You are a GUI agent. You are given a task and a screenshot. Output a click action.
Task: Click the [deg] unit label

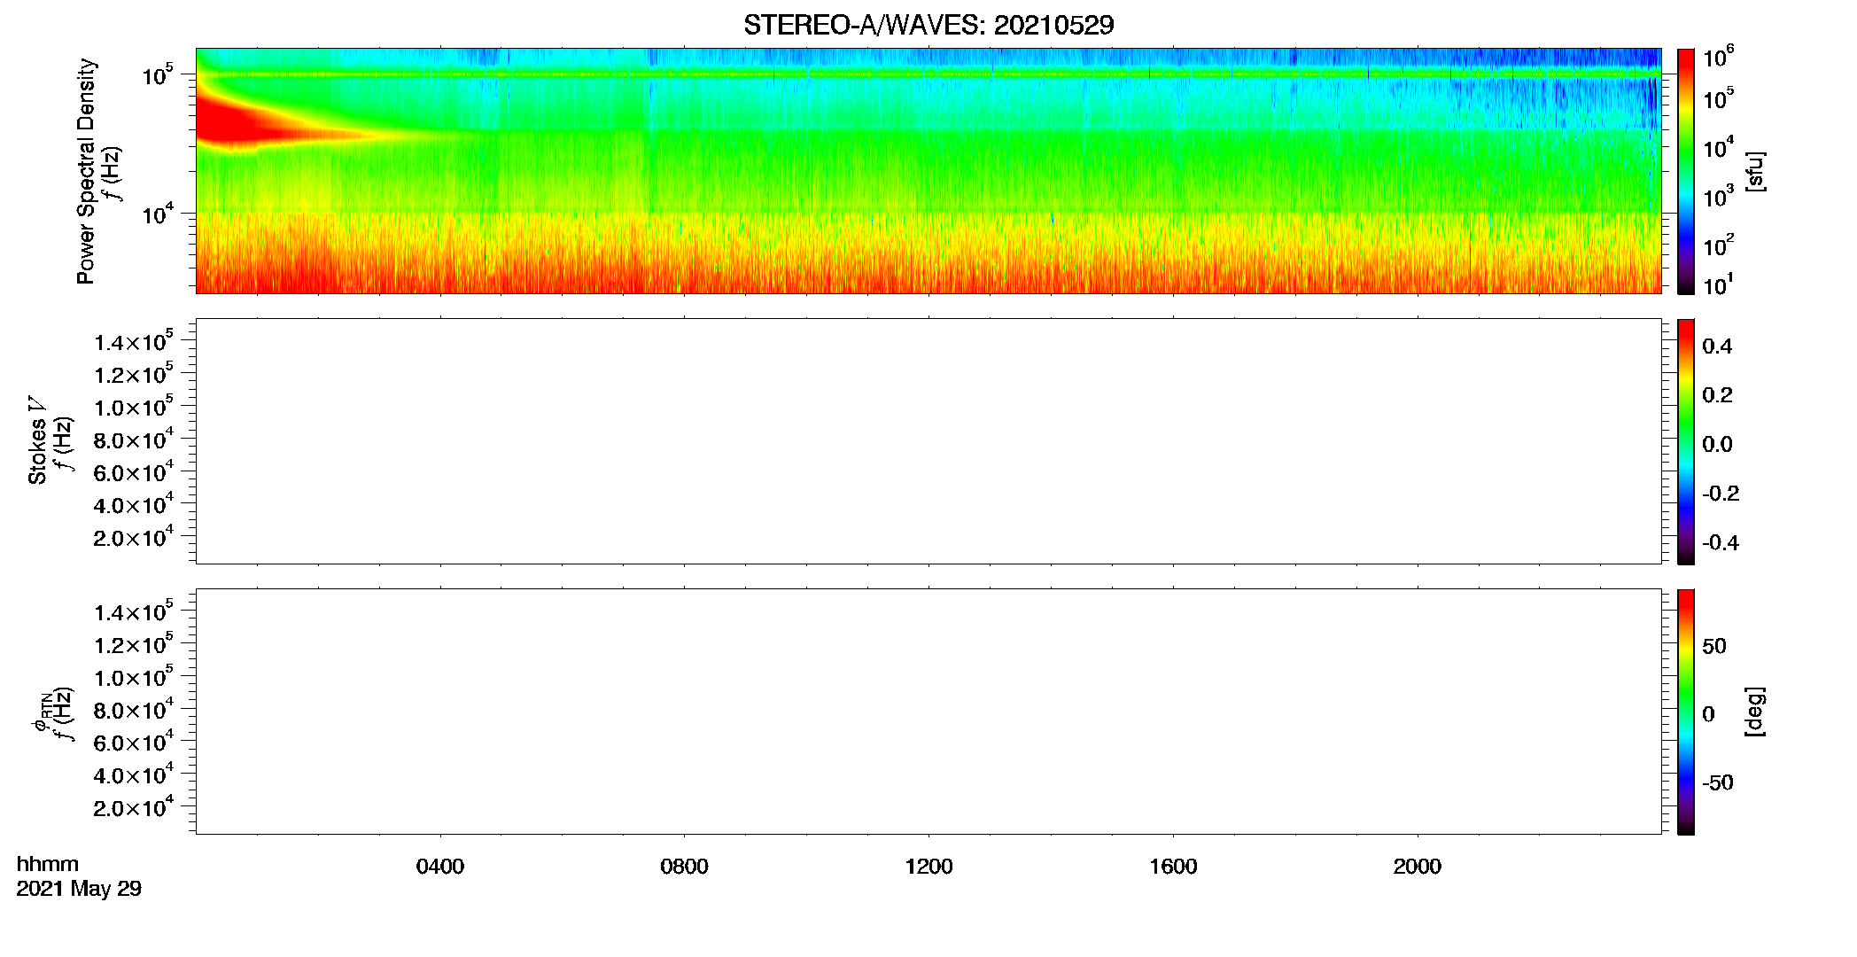coord(1756,712)
